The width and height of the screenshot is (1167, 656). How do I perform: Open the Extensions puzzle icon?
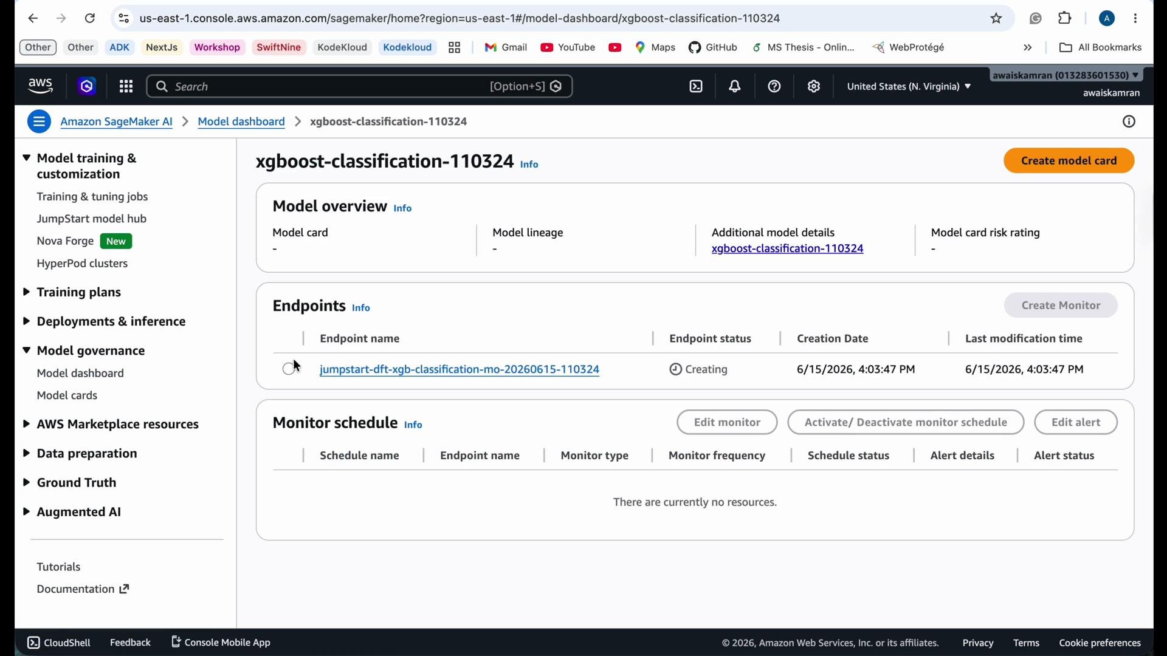(1065, 19)
